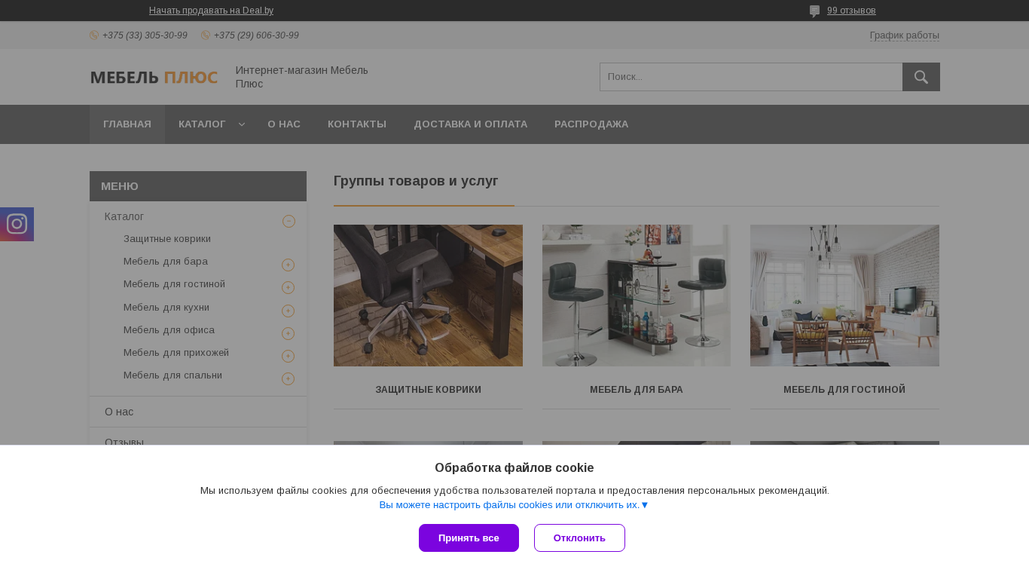Screen dimensions: 1029x579
Task: Go to the Главная nav item
Action: (127, 124)
